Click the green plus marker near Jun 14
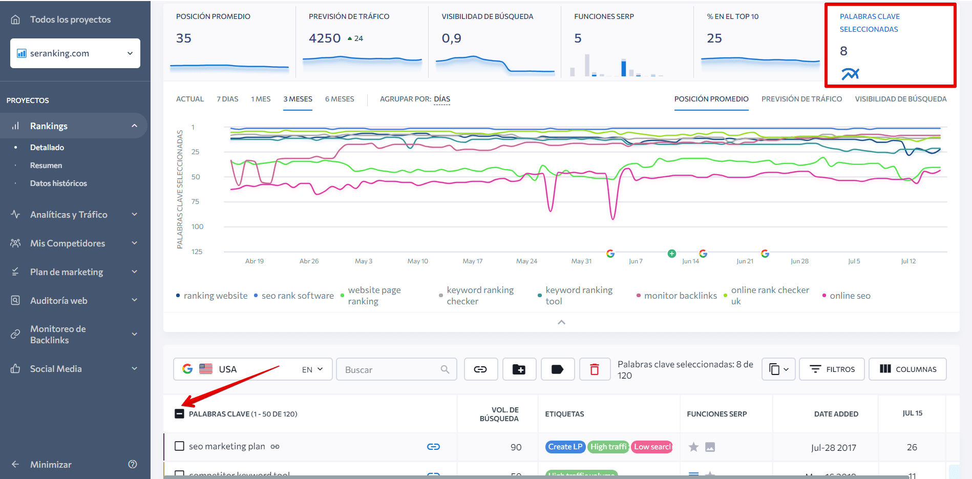The width and height of the screenshot is (972, 479). pyautogui.click(x=672, y=254)
